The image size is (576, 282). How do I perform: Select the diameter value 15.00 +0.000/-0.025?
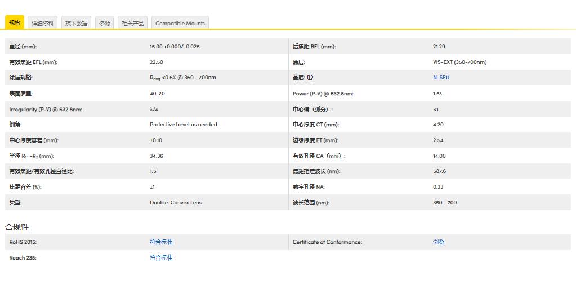[175, 47]
